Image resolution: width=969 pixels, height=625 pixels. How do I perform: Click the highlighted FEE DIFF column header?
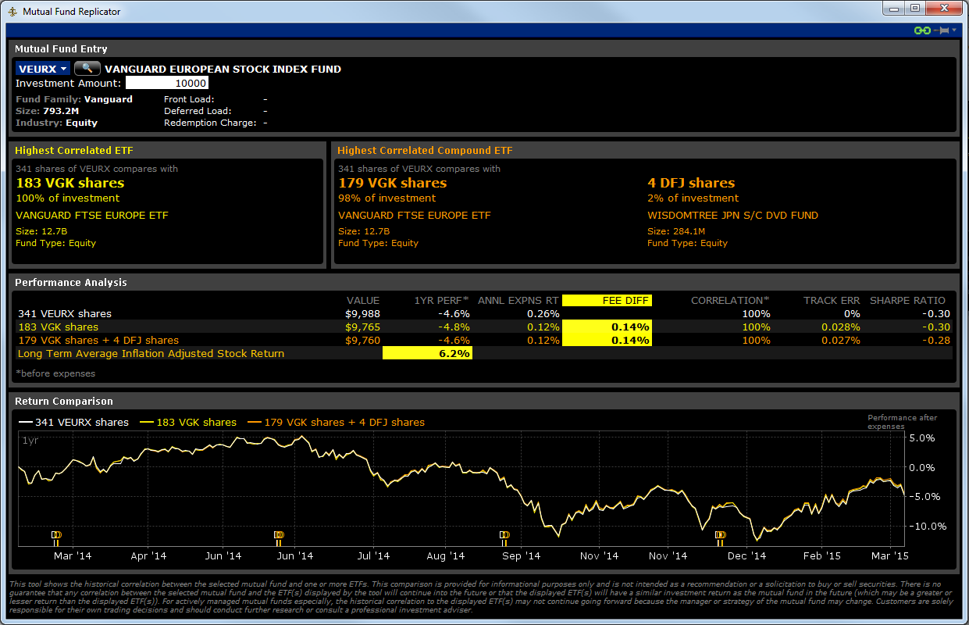(606, 300)
